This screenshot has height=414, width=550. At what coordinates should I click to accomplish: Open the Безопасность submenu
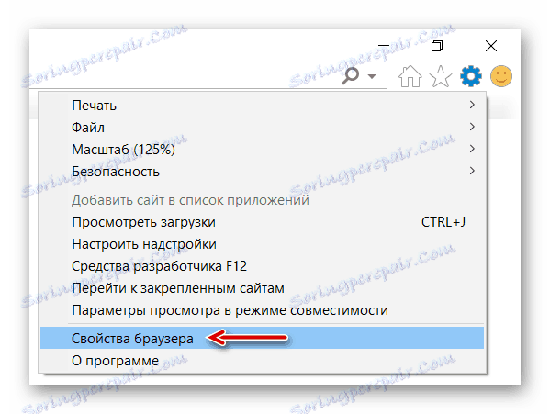(262, 172)
